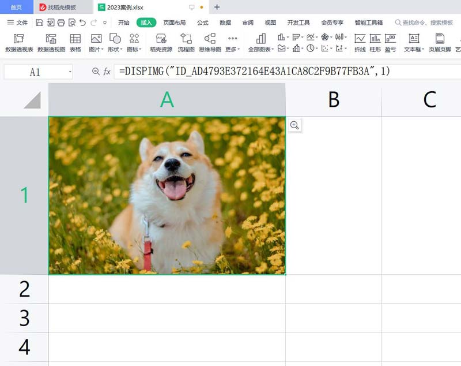Open header and footer (页眉页脚)
Image resolution: width=461 pixels, height=366 pixels.
coord(440,43)
